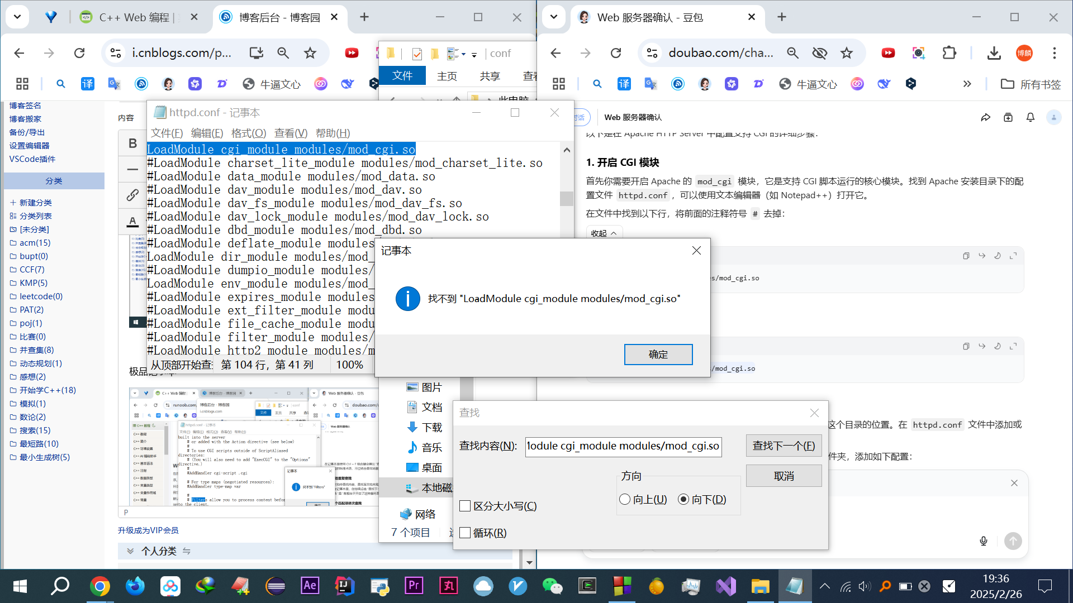This screenshot has height=603, width=1073.
Task: Click the share arrow icon in Doubao
Action: pyautogui.click(x=985, y=117)
